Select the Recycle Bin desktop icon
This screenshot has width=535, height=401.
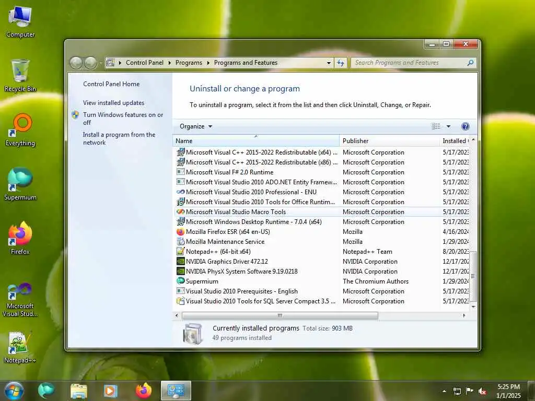20,76
